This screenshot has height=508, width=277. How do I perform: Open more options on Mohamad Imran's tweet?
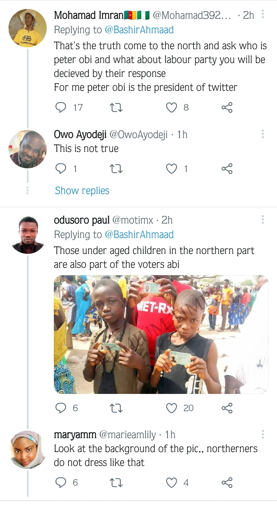point(263,15)
